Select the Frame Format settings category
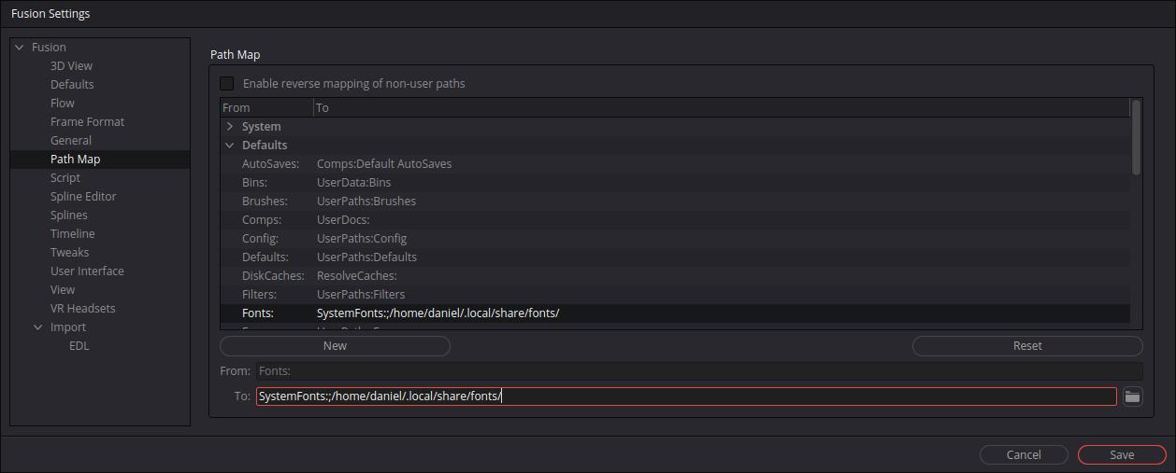Screen dimensions: 1176x473 [x=87, y=122]
